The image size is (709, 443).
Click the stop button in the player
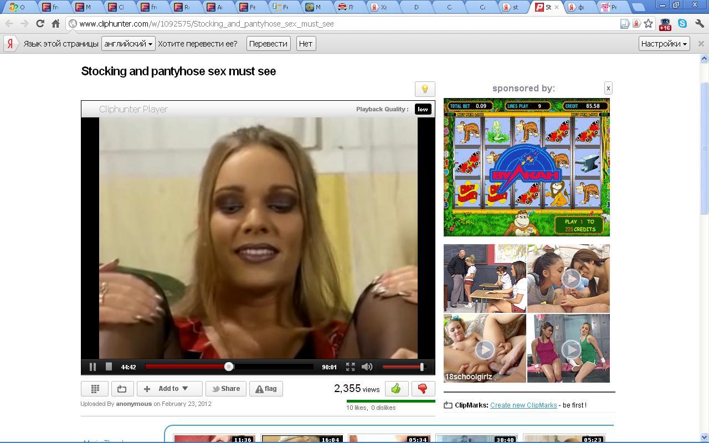[x=109, y=367]
